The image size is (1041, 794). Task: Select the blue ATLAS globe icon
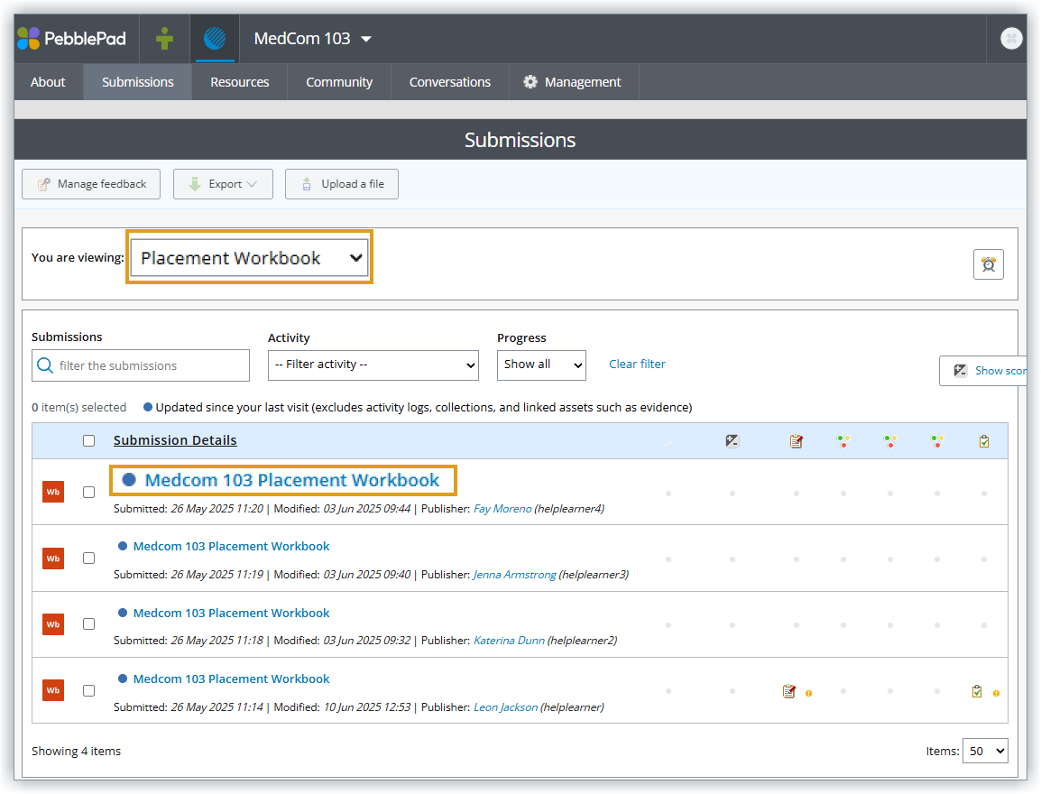[x=215, y=39]
